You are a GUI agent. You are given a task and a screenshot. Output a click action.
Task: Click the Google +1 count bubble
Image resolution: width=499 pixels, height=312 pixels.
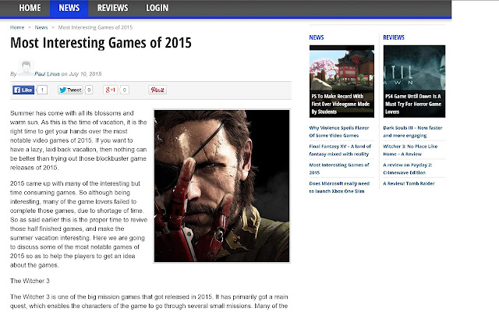(125, 90)
